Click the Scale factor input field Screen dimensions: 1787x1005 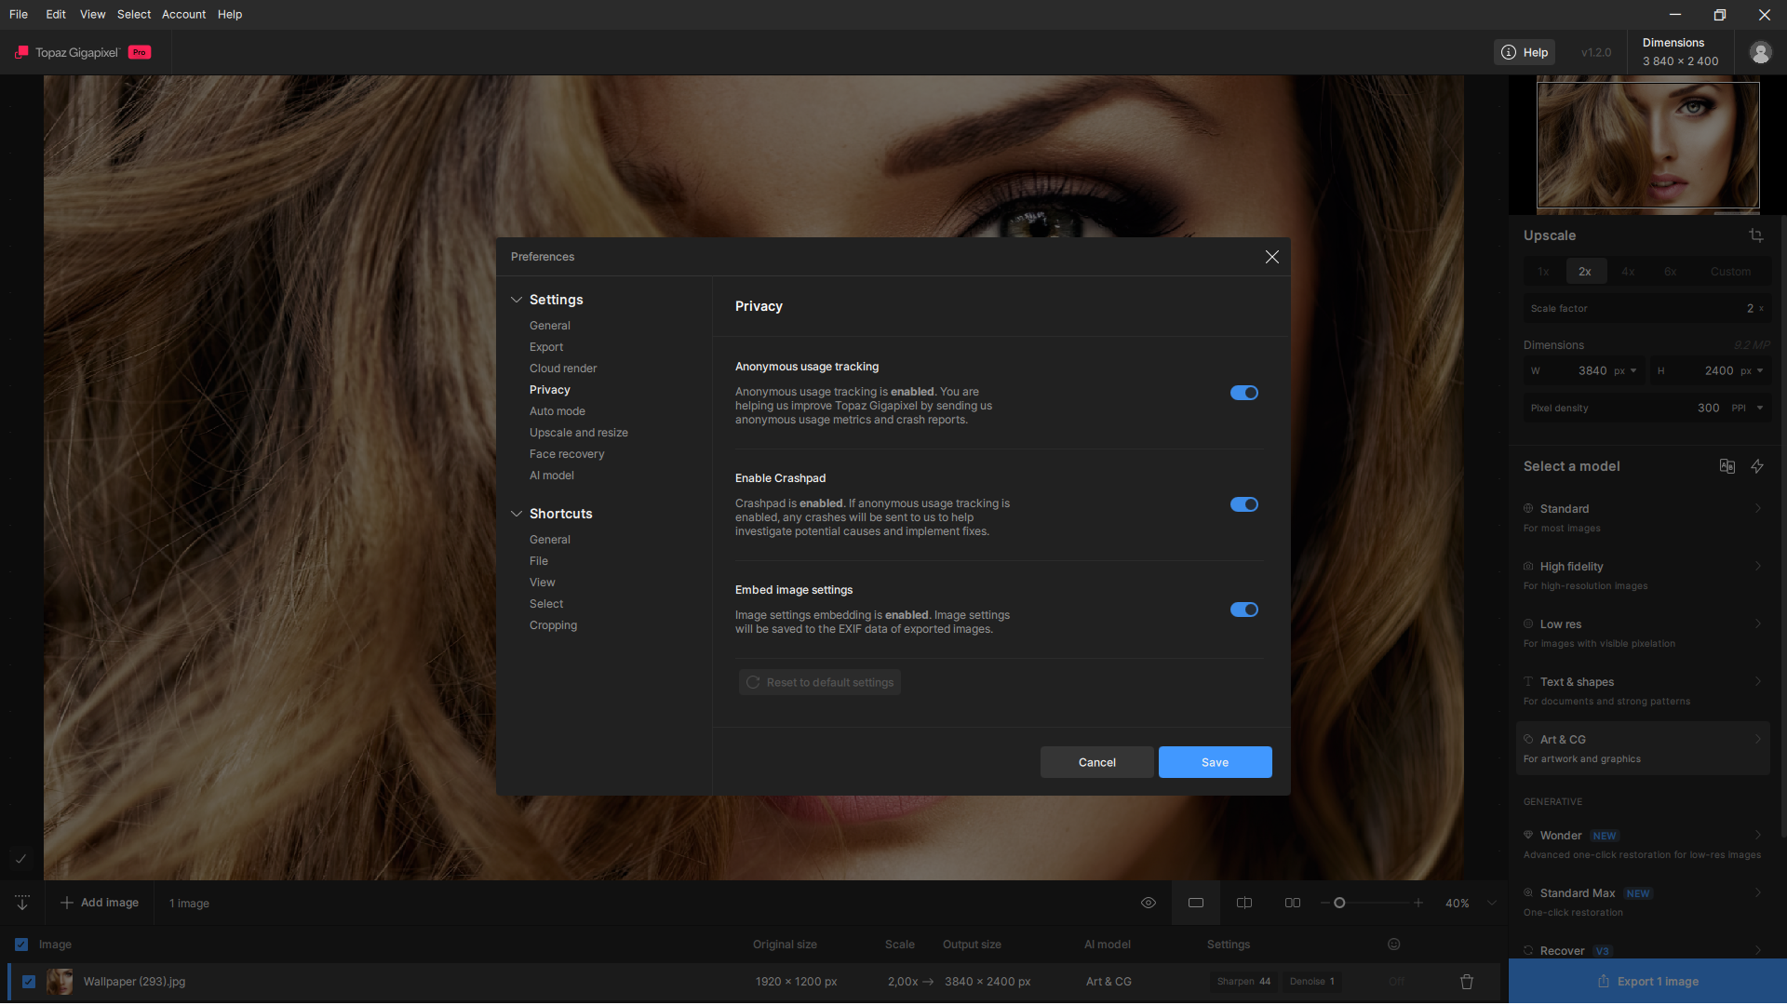click(1647, 308)
